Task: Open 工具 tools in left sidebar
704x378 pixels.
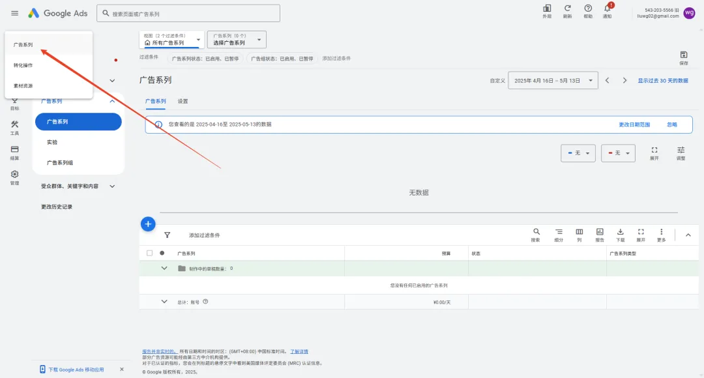Action: pyautogui.click(x=14, y=127)
